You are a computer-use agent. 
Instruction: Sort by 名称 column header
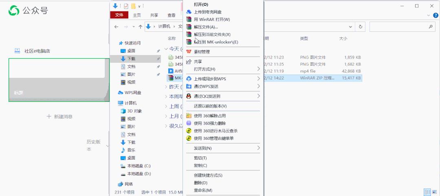tap(172, 38)
